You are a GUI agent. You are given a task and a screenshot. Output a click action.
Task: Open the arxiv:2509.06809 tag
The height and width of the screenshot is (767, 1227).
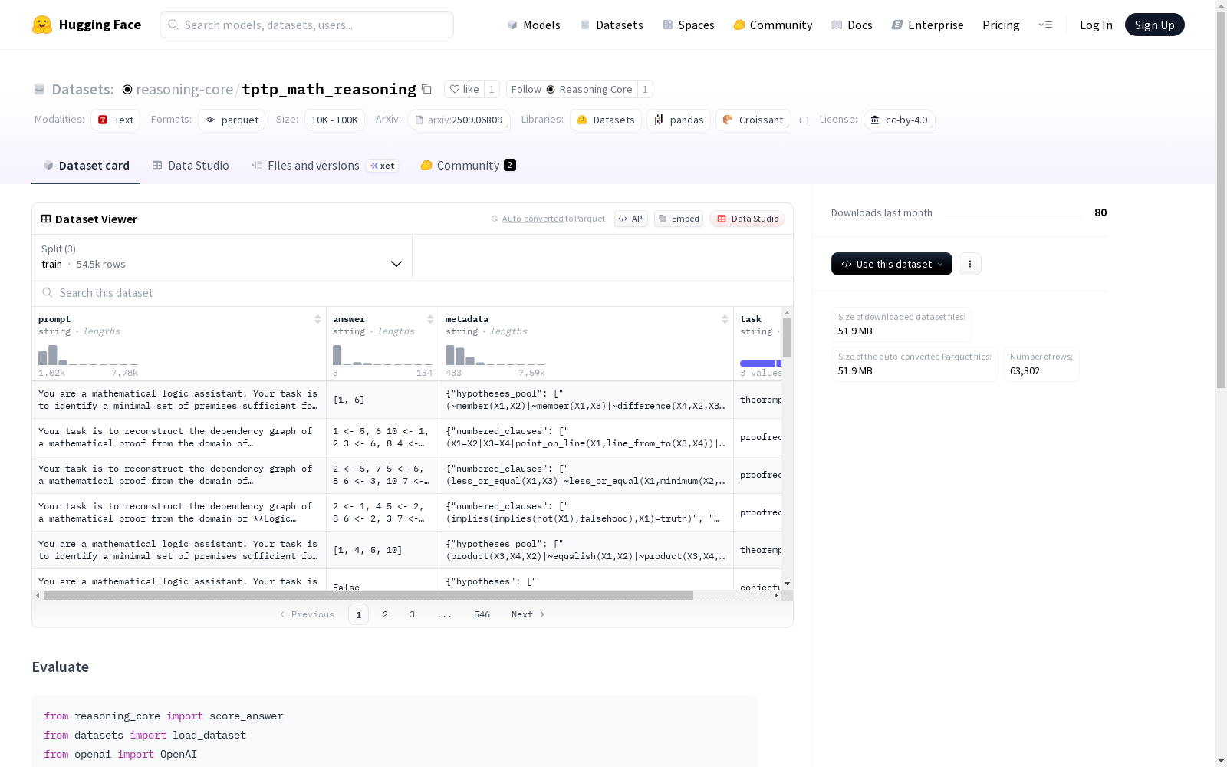click(459, 120)
